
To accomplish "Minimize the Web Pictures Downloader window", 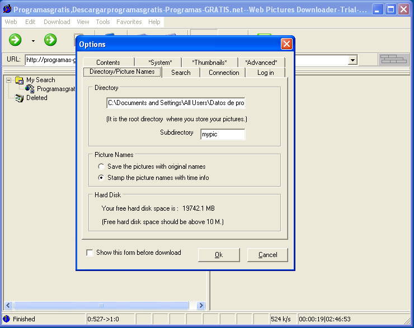I will click(x=378, y=9).
